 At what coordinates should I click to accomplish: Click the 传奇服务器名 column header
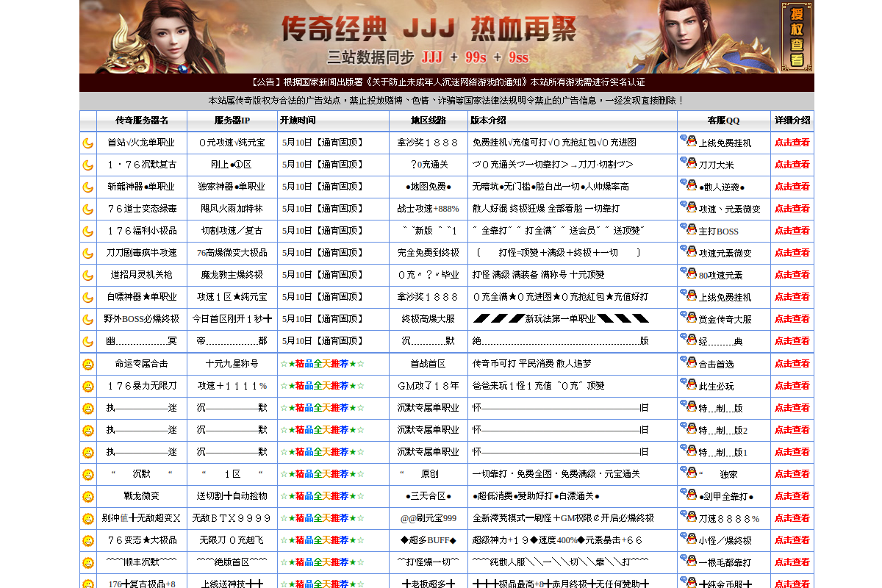tap(141, 121)
